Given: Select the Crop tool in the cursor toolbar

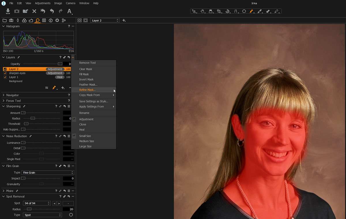Looking at the screenshot, I should 219,11.
